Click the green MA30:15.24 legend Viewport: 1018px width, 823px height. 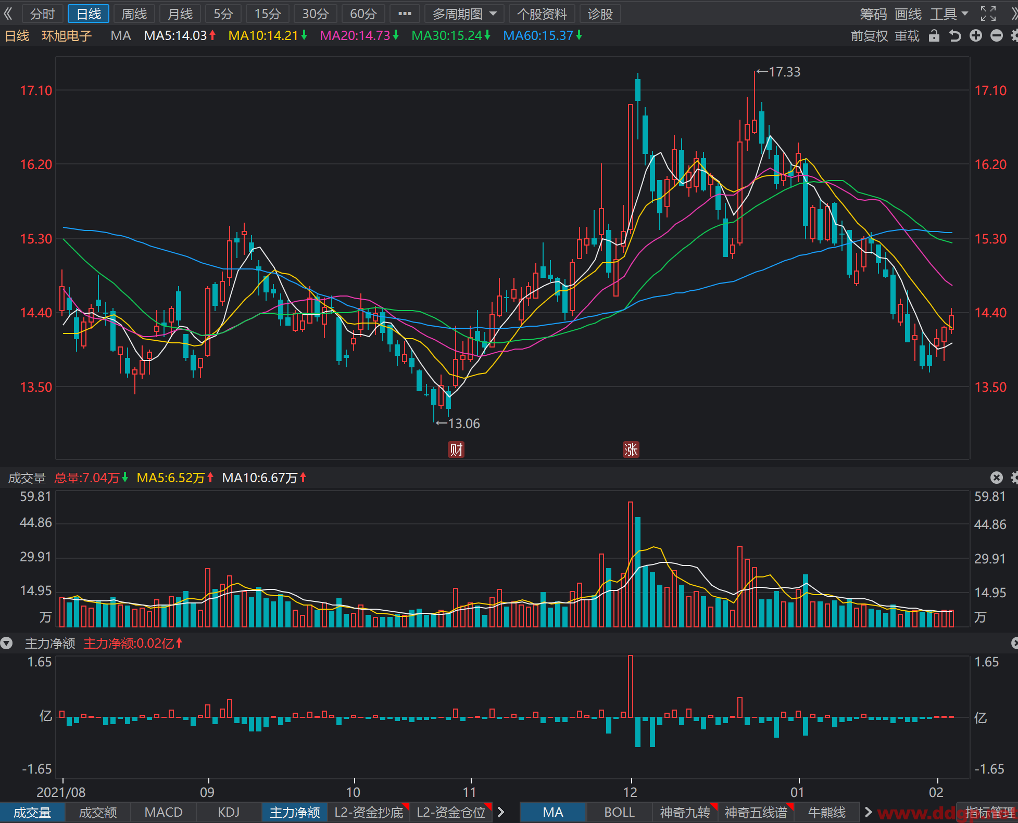(451, 36)
